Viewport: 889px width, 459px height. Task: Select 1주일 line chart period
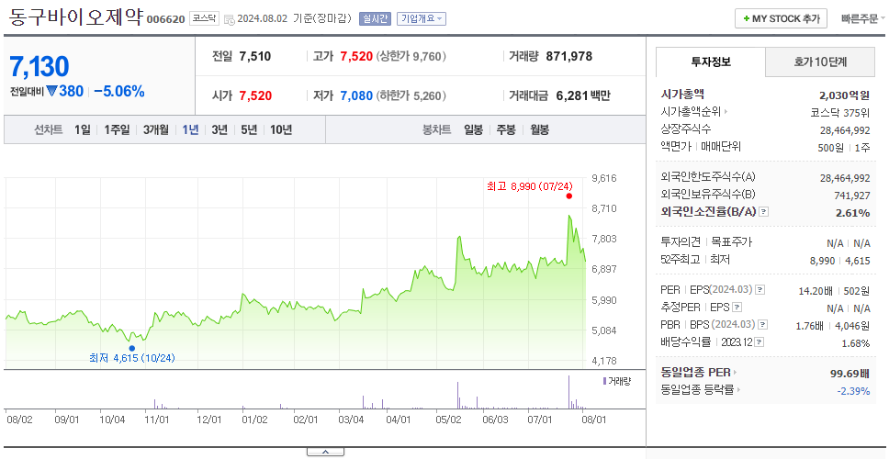(117, 129)
